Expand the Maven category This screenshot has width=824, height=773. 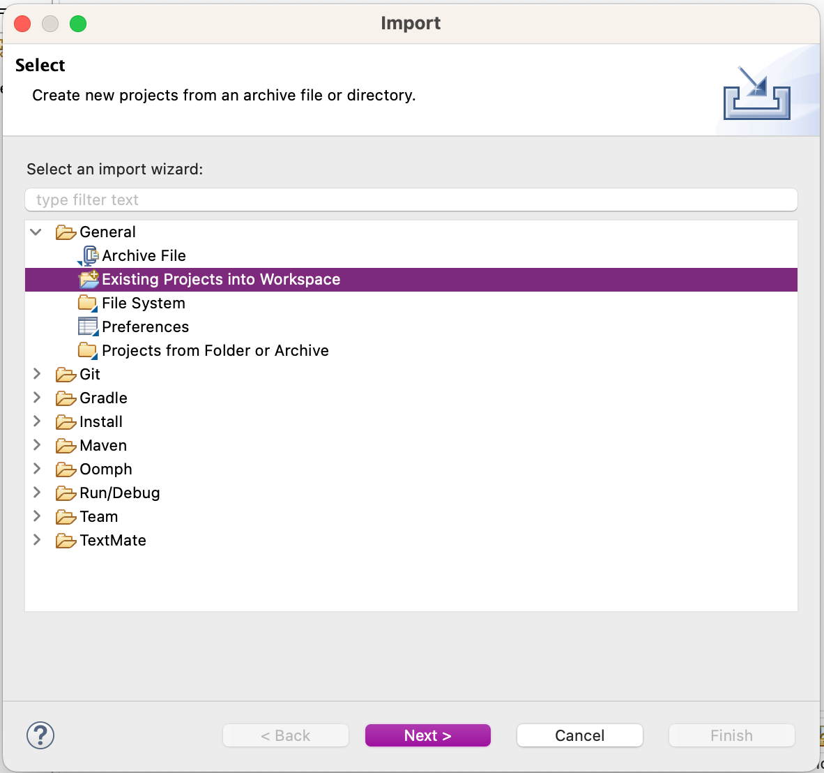click(x=37, y=446)
